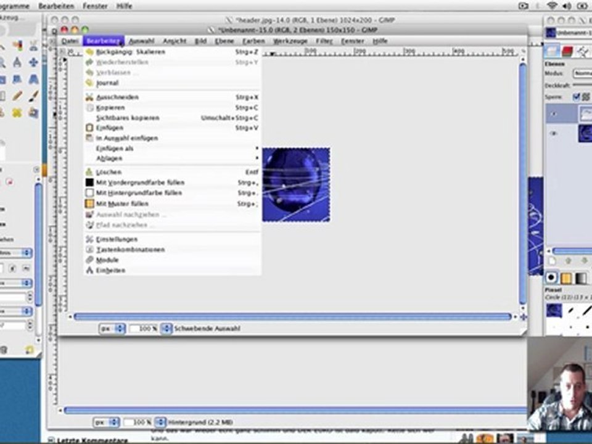Expand the Ablagen submenu
The width and height of the screenshot is (592, 444).
tap(172, 158)
